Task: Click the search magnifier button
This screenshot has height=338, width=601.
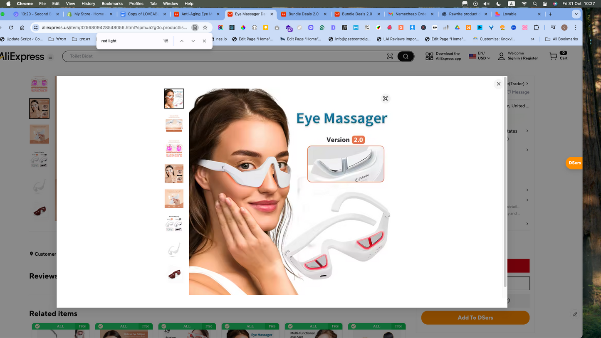Action: (405, 56)
